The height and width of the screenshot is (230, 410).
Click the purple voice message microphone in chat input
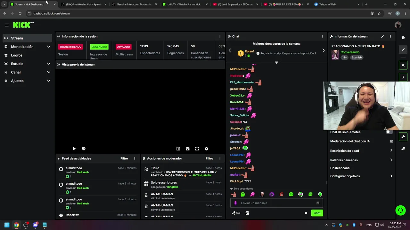point(235,203)
